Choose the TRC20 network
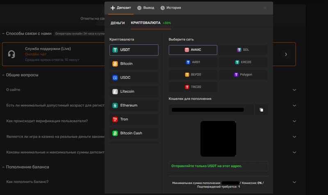The height and width of the screenshot is (195, 328). click(x=193, y=87)
